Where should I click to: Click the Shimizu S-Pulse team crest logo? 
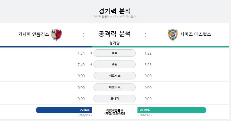pyautogui.click(x=173, y=35)
